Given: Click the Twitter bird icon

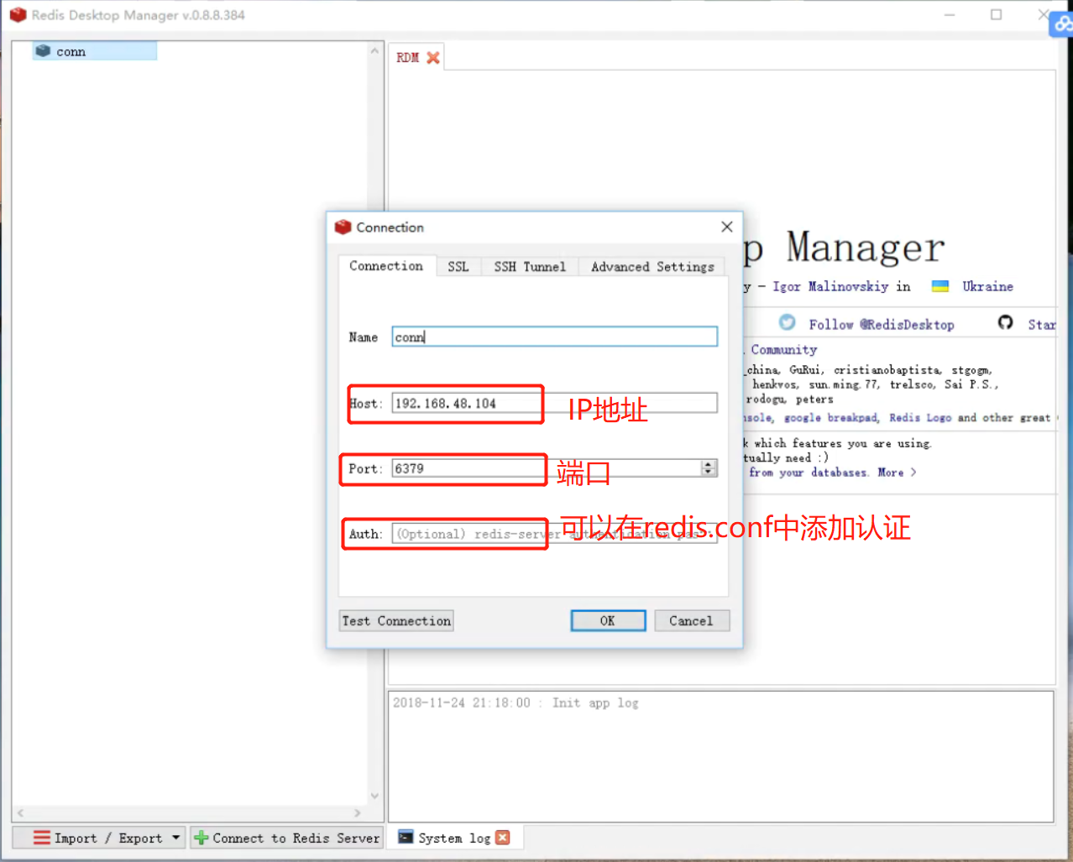Looking at the screenshot, I should 787,322.
